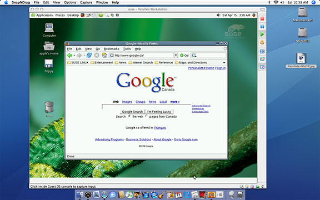Select Parallels-WinXP.jpg file on Mac desktop

[301, 61]
